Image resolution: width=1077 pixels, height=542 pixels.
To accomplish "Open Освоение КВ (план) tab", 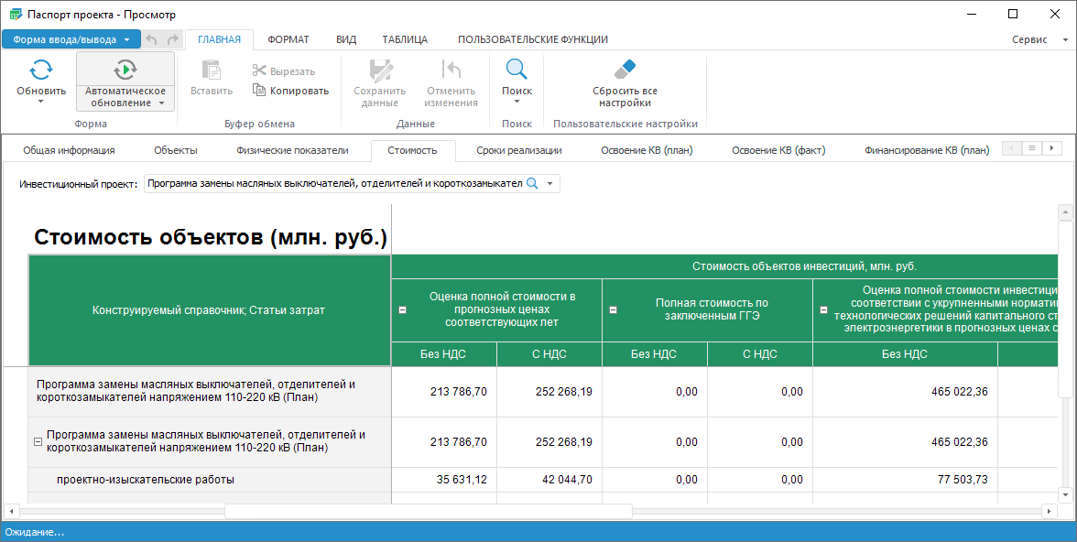I will point(647,150).
